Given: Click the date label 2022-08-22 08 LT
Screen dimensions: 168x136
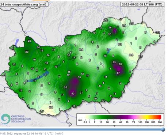Looking at the screenshot, I should pyautogui.click(x=135, y=4).
